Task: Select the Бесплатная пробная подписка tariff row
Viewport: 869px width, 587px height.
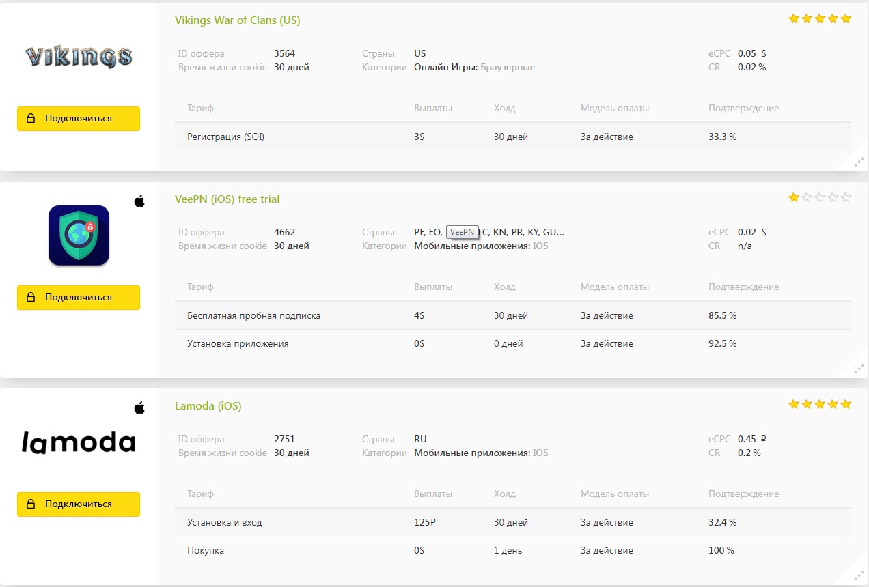Action: 253,316
